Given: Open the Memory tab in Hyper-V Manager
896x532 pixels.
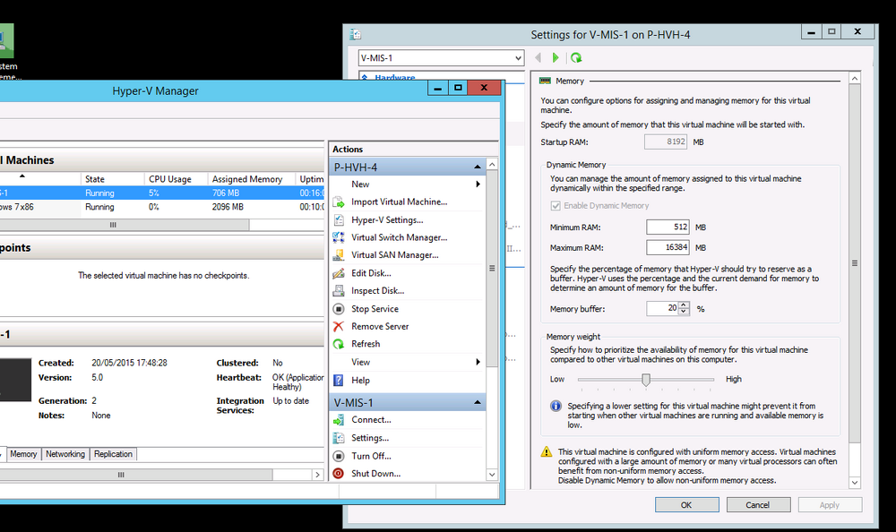Looking at the screenshot, I should [23, 454].
